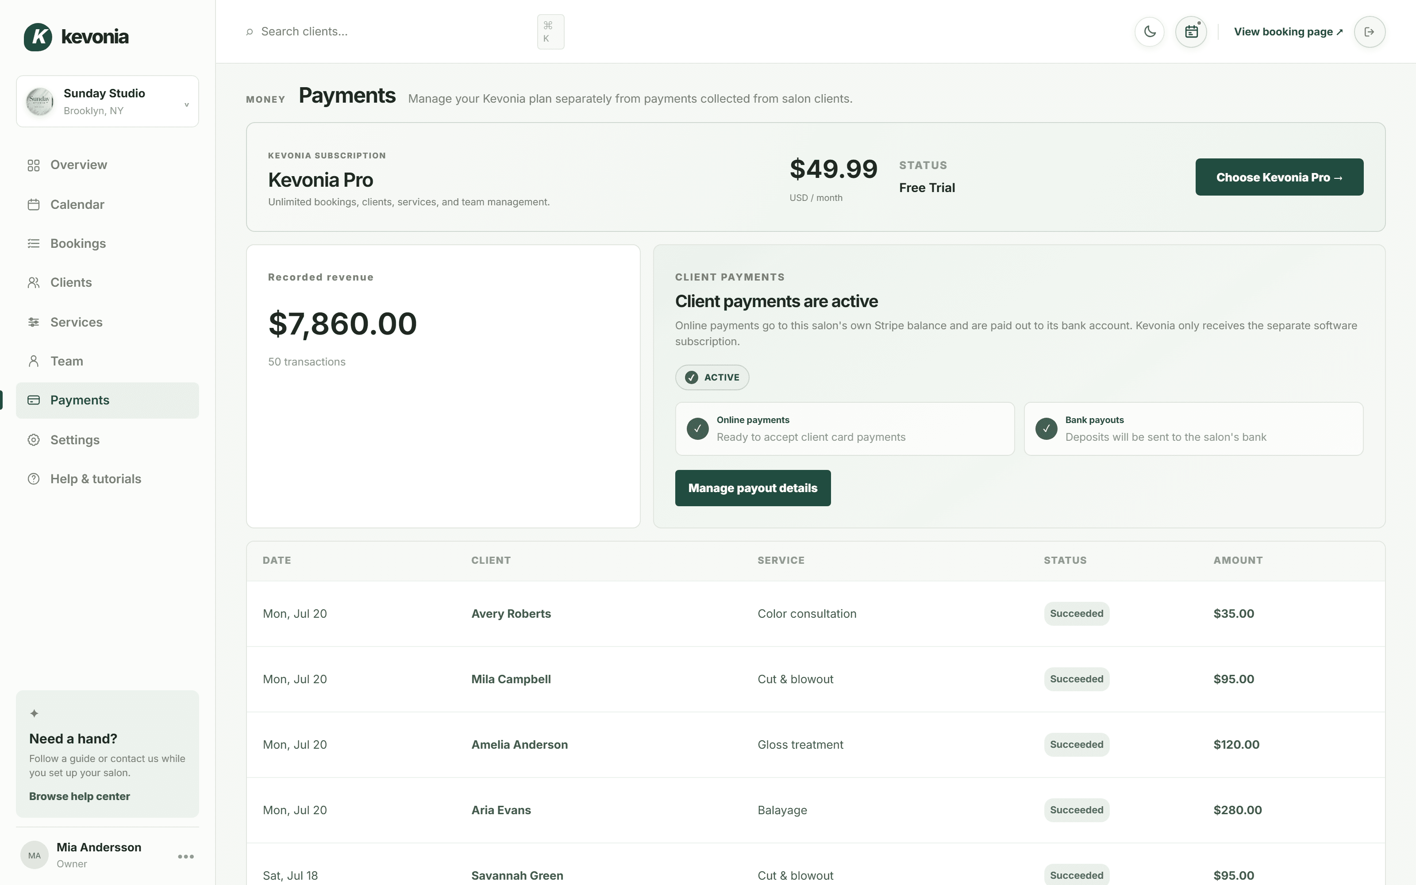Select client Savannah Green
Image resolution: width=1416 pixels, height=885 pixels.
click(x=517, y=876)
